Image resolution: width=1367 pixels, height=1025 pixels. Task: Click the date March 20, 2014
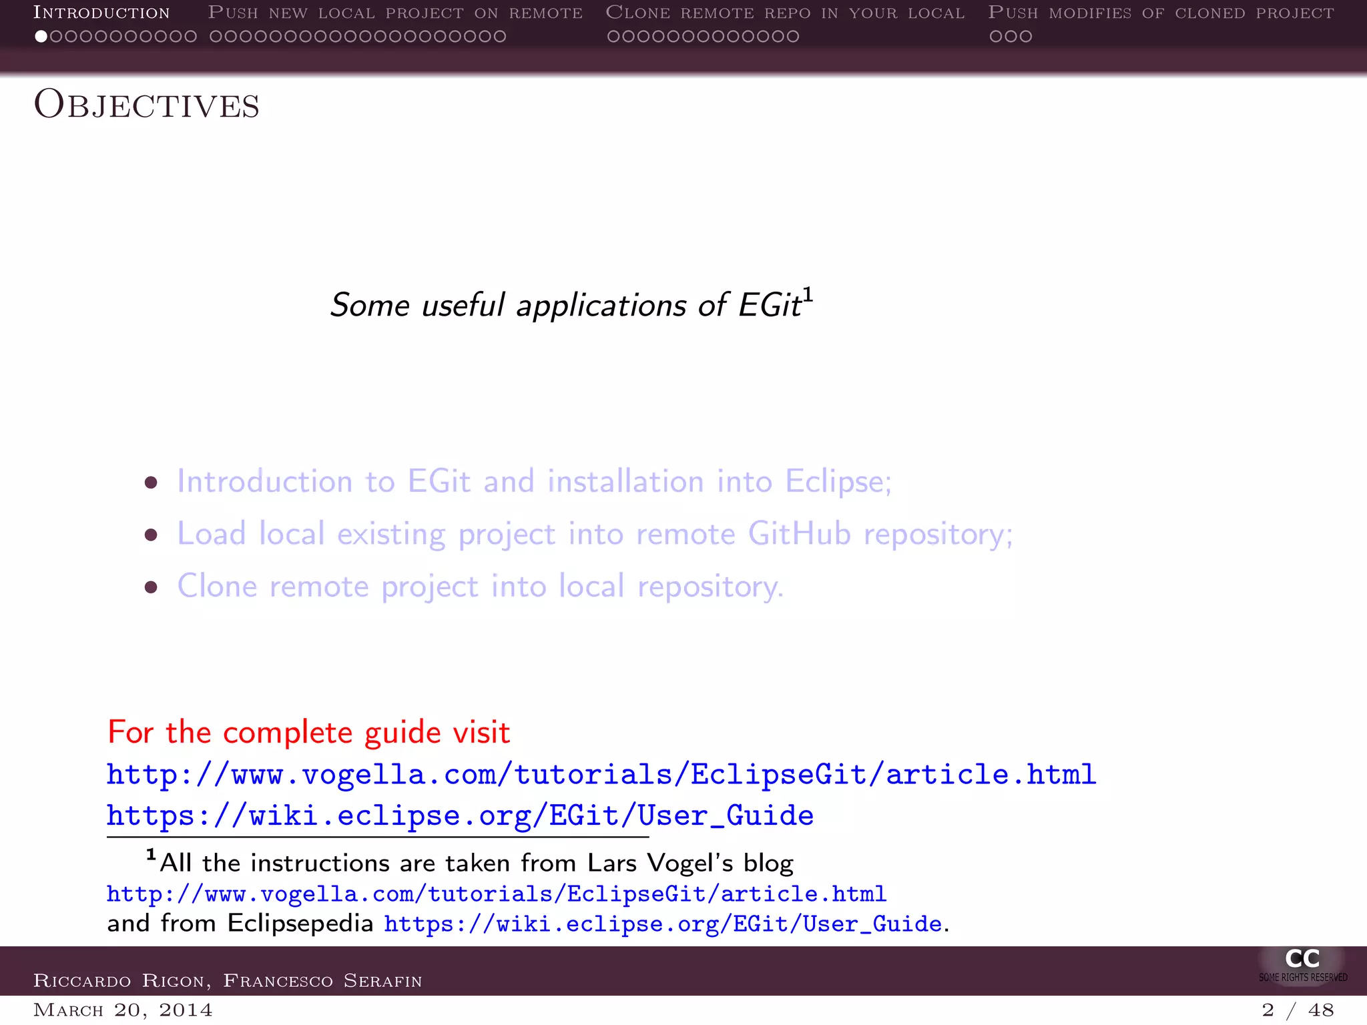pos(123,1010)
